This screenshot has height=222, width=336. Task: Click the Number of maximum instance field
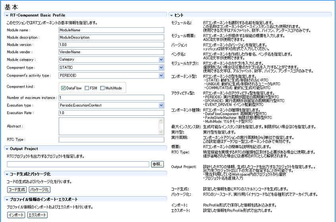[111, 98]
